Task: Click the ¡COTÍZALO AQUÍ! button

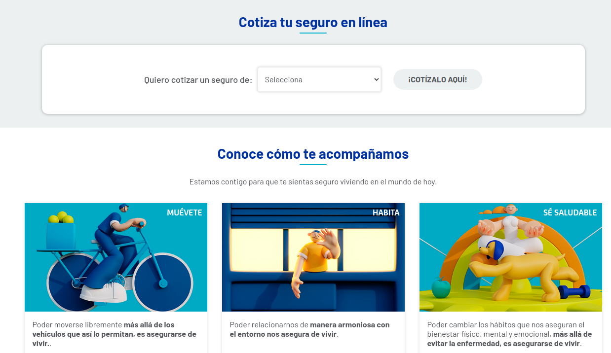Action: click(438, 79)
